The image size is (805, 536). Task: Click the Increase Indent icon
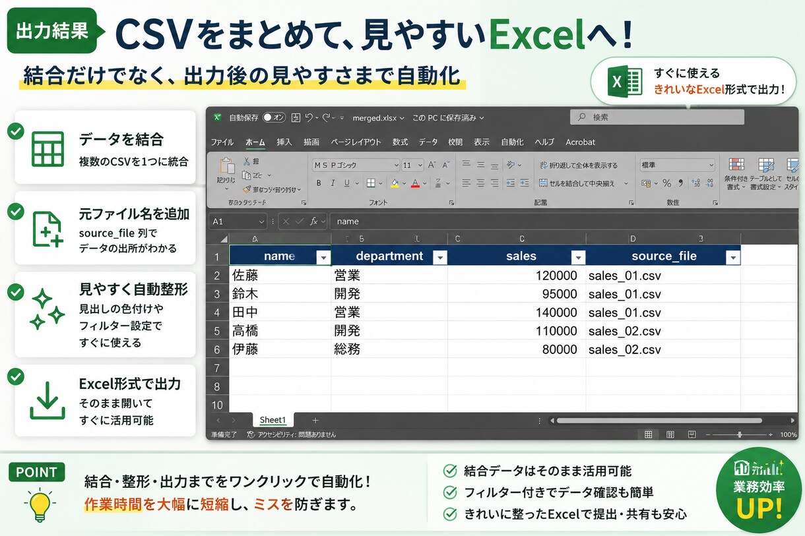(x=524, y=183)
